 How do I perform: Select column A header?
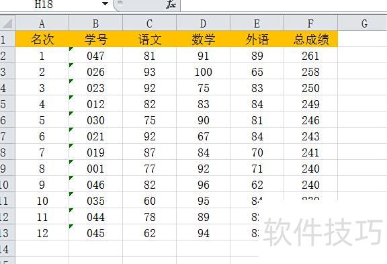(x=42, y=24)
